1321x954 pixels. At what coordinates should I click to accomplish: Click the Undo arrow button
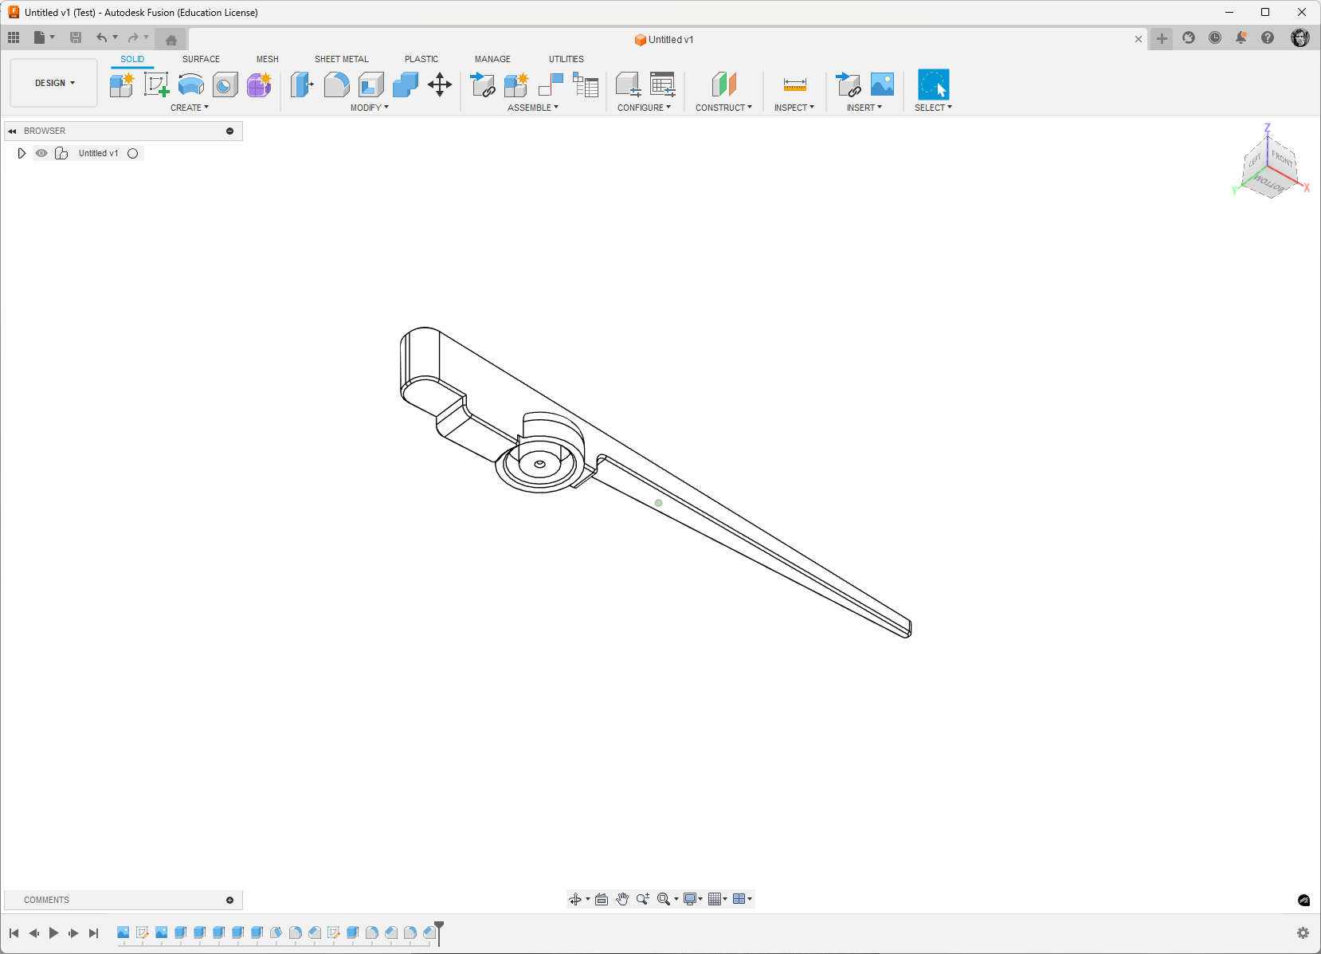point(101,37)
